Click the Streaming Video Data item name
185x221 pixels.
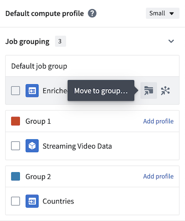(x=77, y=146)
